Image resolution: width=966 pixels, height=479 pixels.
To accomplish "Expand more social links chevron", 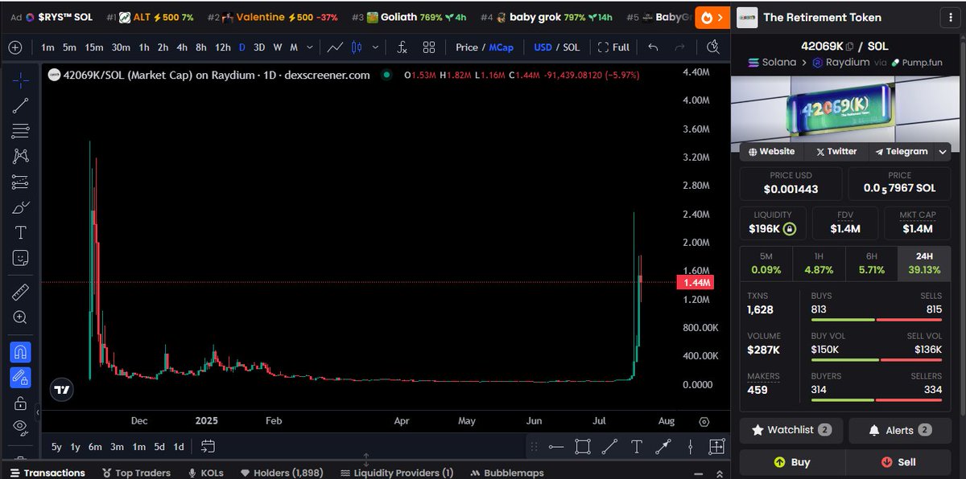I will tap(942, 151).
